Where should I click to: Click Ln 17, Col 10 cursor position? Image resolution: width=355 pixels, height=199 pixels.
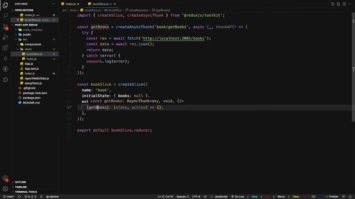pos(165,197)
